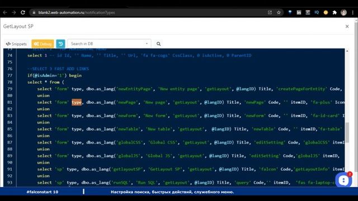The image size is (358, 201).
Task: Click the code editor vertical scrollbar thumb
Action: (x=347, y=132)
